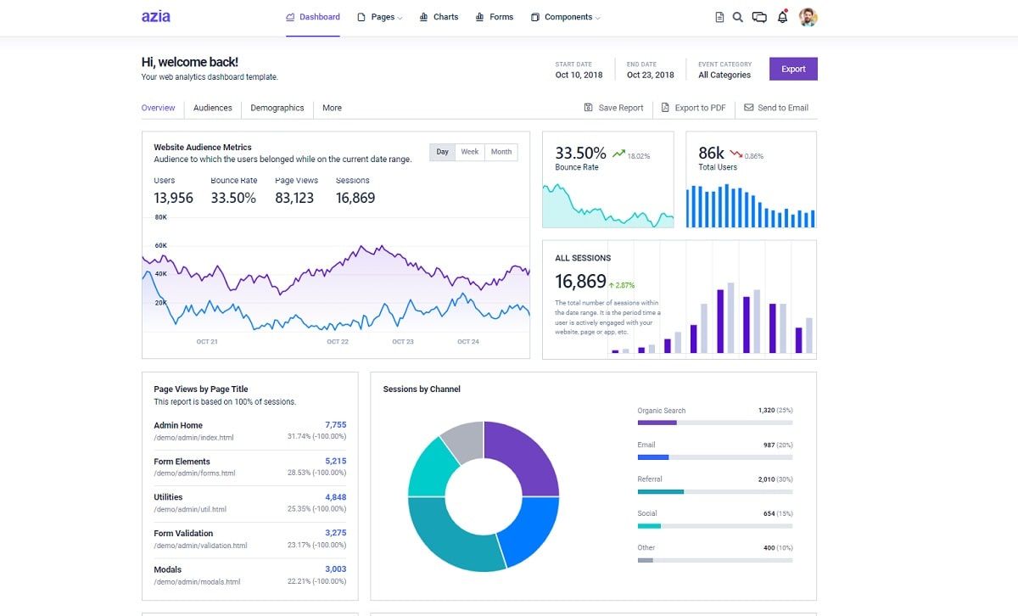The width and height of the screenshot is (1018, 616).
Task: Switch chart range to Week
Action: [x=470, y=152]
